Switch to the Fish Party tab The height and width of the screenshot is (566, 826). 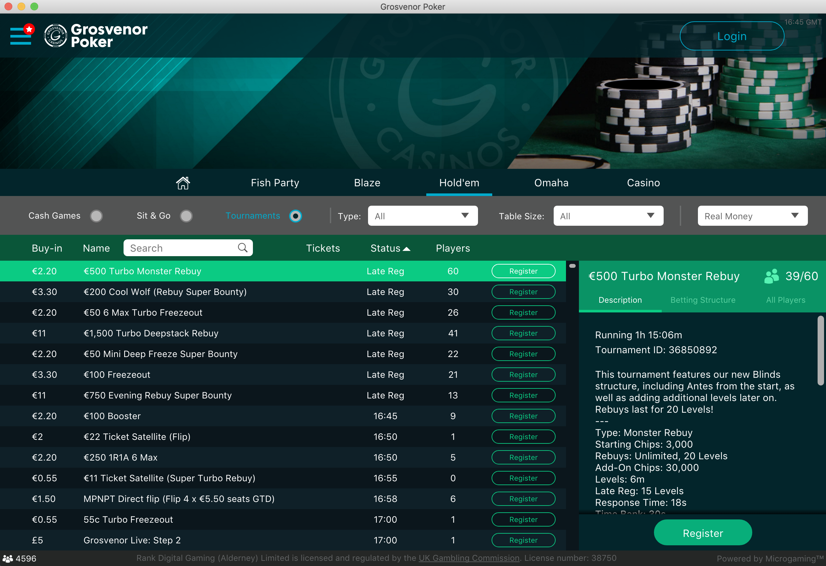coord(275,183)
